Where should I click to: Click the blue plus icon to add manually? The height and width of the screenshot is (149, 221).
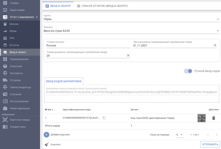pyautogui.click(x=46, y=135)
